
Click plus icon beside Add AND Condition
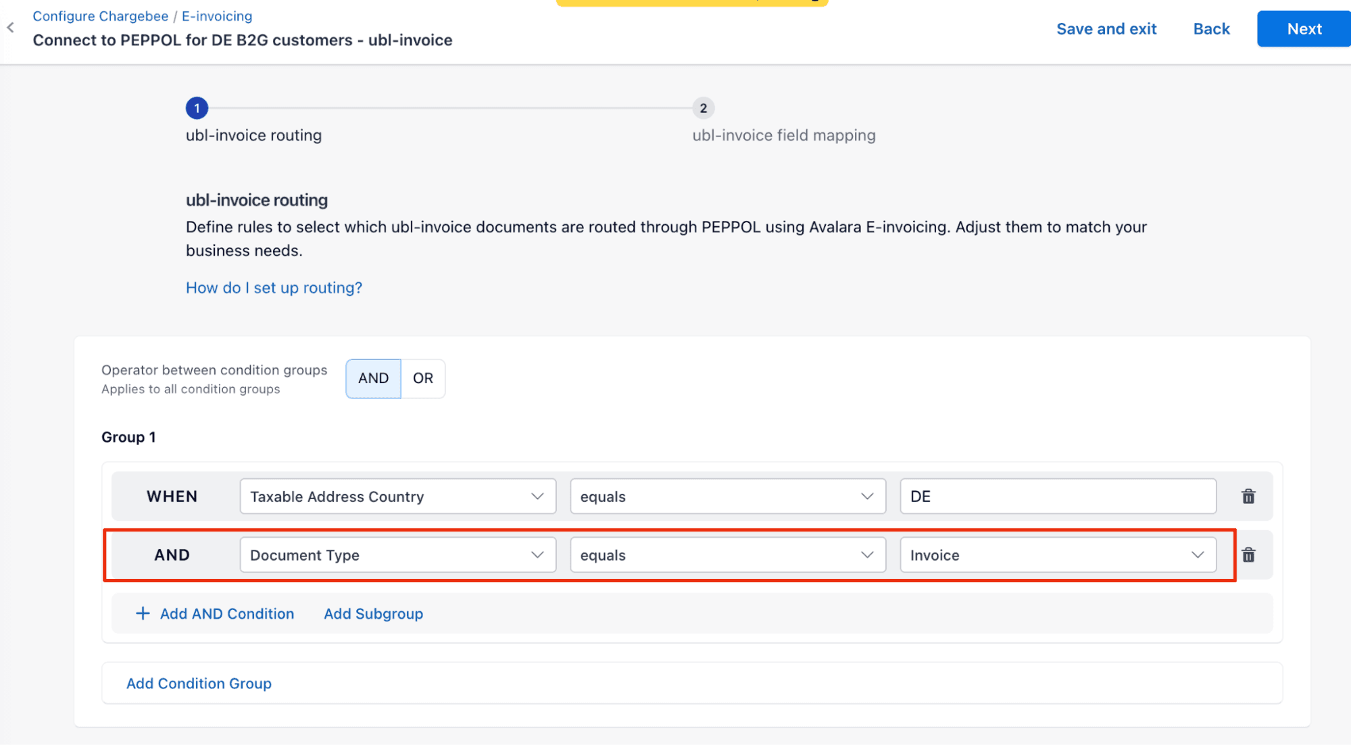[x=143, y=613]
